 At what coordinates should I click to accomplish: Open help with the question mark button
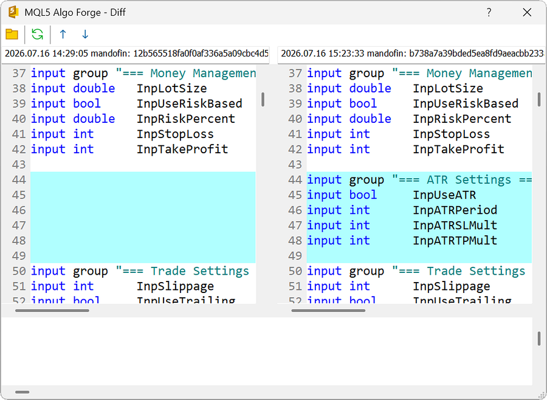tap(489, 13)
